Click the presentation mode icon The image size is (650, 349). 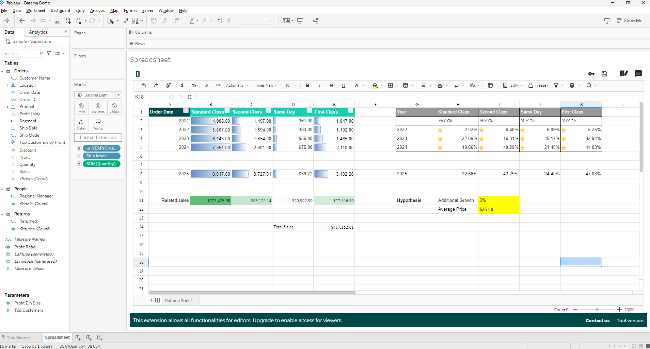(300, 21)
